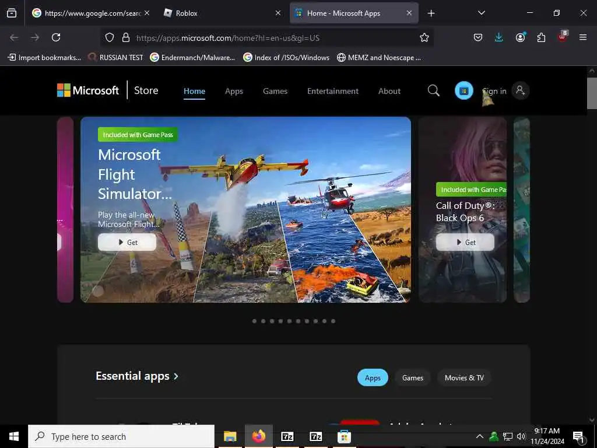
Task: Click the Firefox View icon
Action: 12,13
